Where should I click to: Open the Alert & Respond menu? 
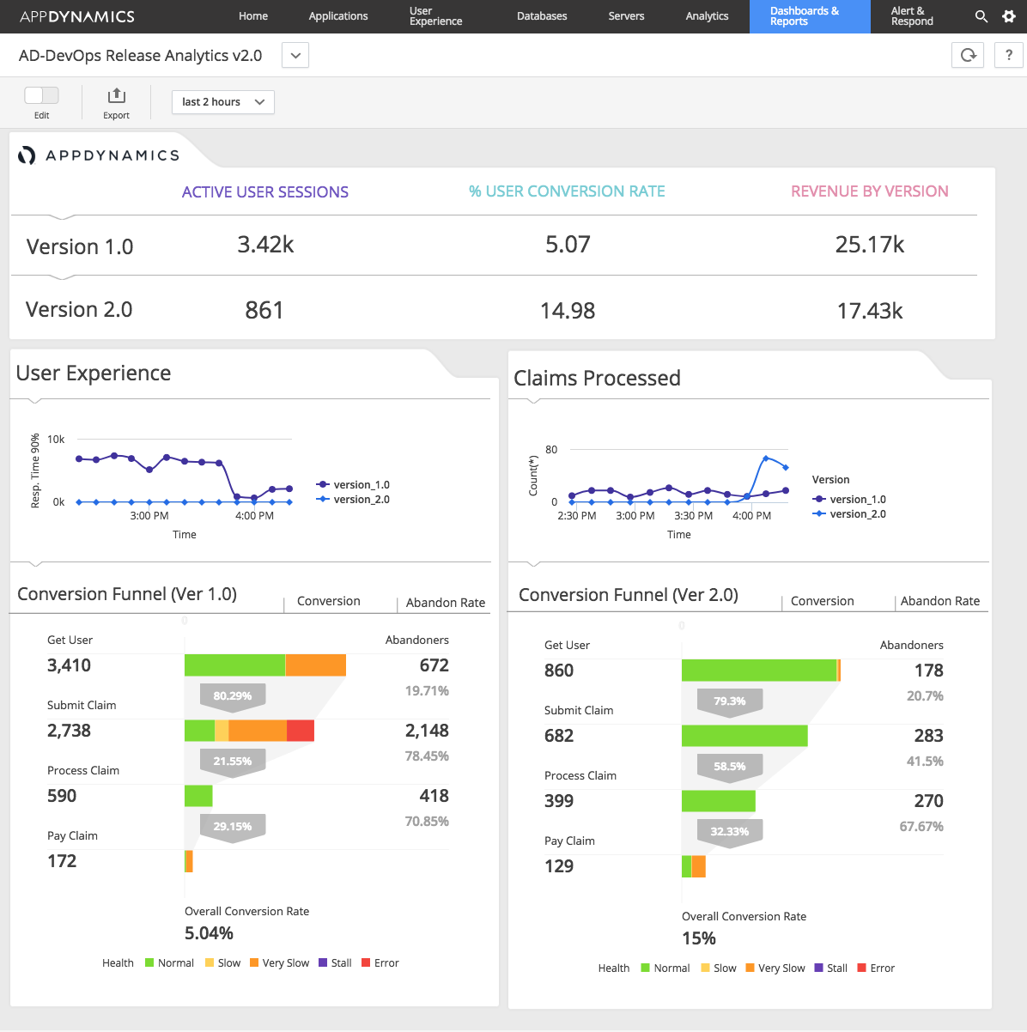(912, 16)
